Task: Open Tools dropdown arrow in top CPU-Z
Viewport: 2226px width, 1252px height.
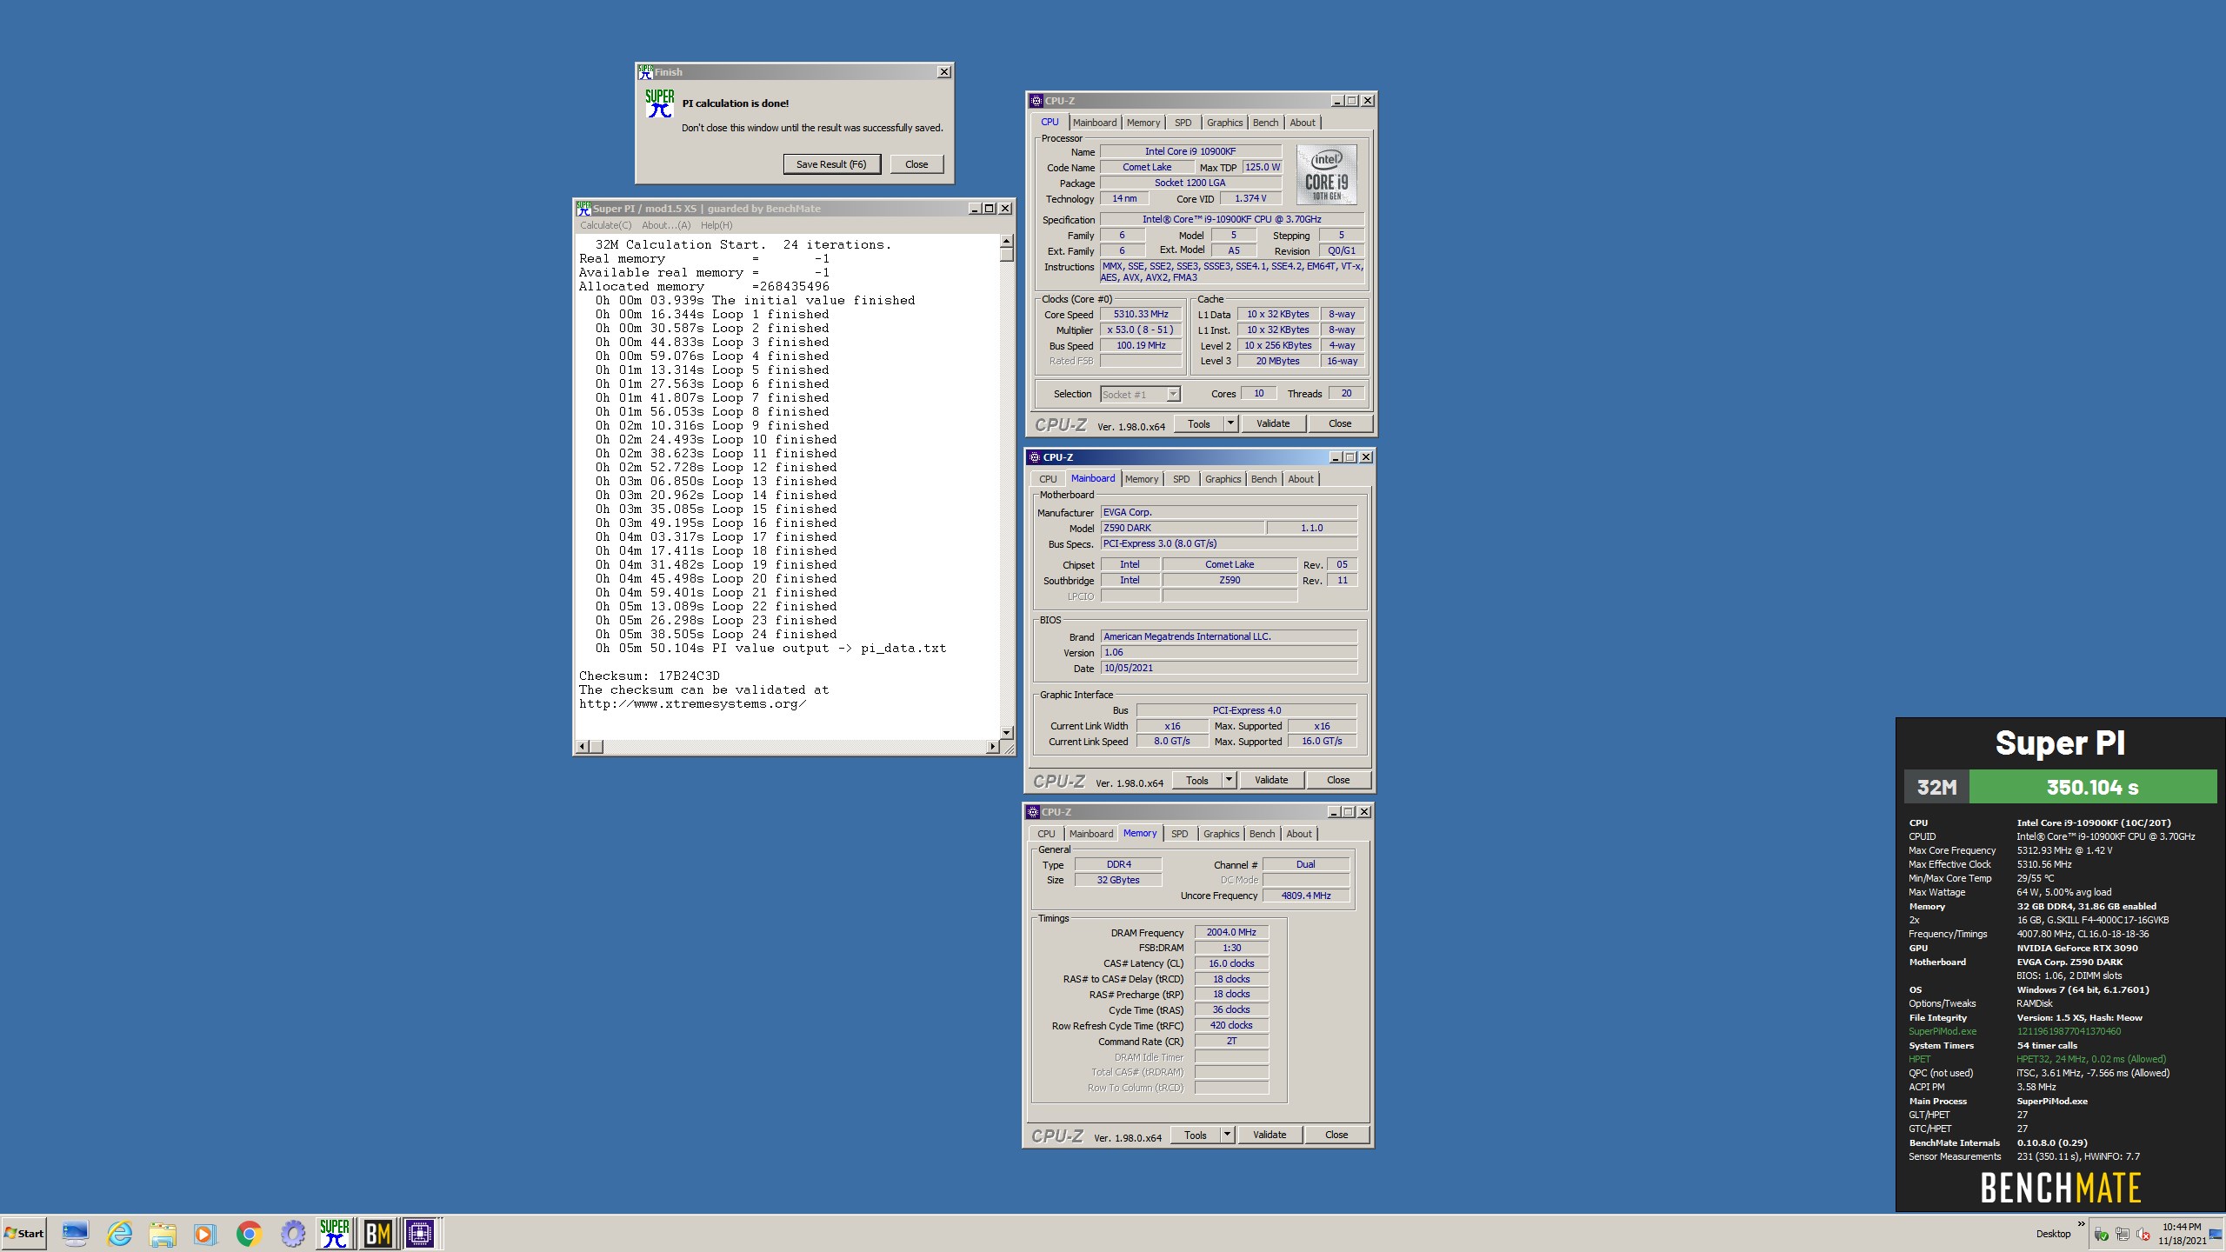Action: pos(1230,423)
